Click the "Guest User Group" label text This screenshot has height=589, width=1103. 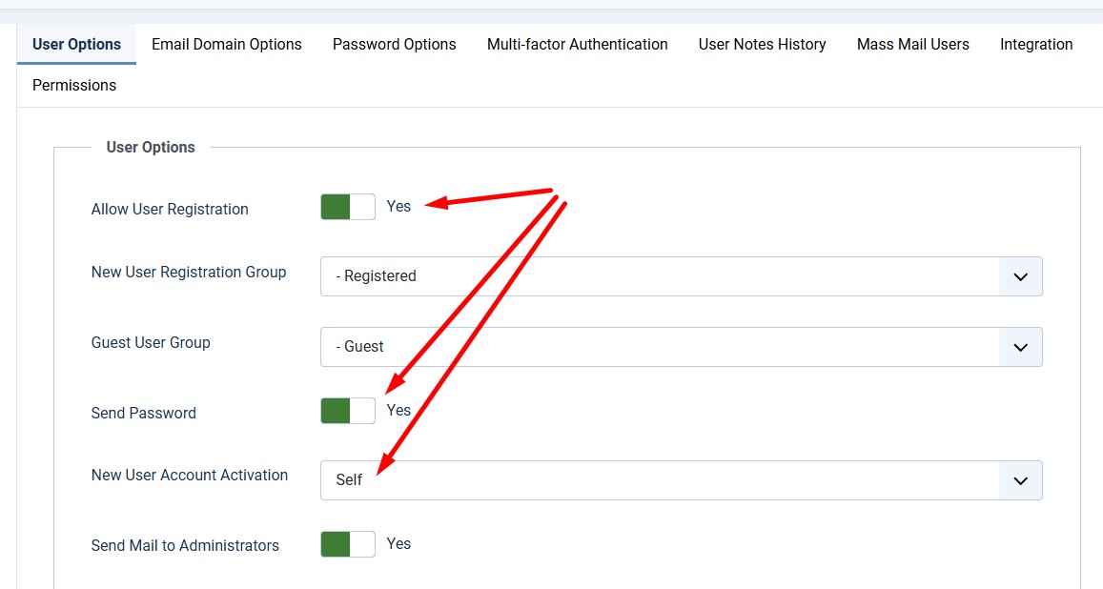(x=151, y=343)
